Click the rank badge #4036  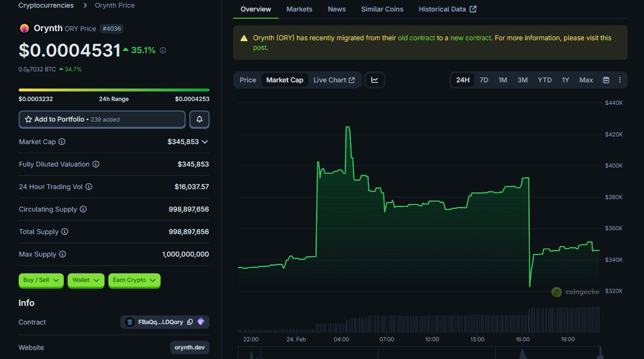click(112, 28)
